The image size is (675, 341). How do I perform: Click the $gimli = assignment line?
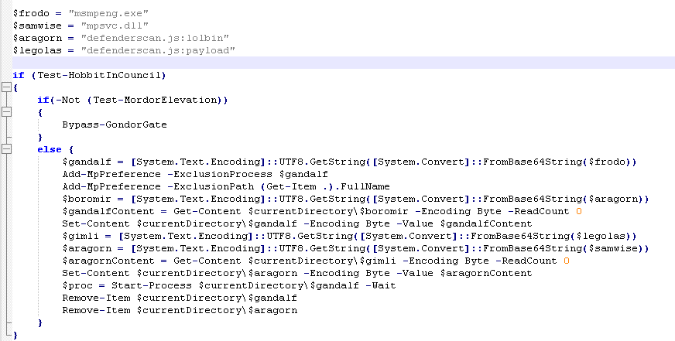click(350, 236)
